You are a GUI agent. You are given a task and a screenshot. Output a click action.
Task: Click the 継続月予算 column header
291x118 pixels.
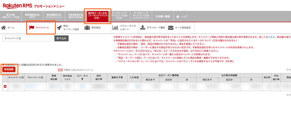click(117, 77)
